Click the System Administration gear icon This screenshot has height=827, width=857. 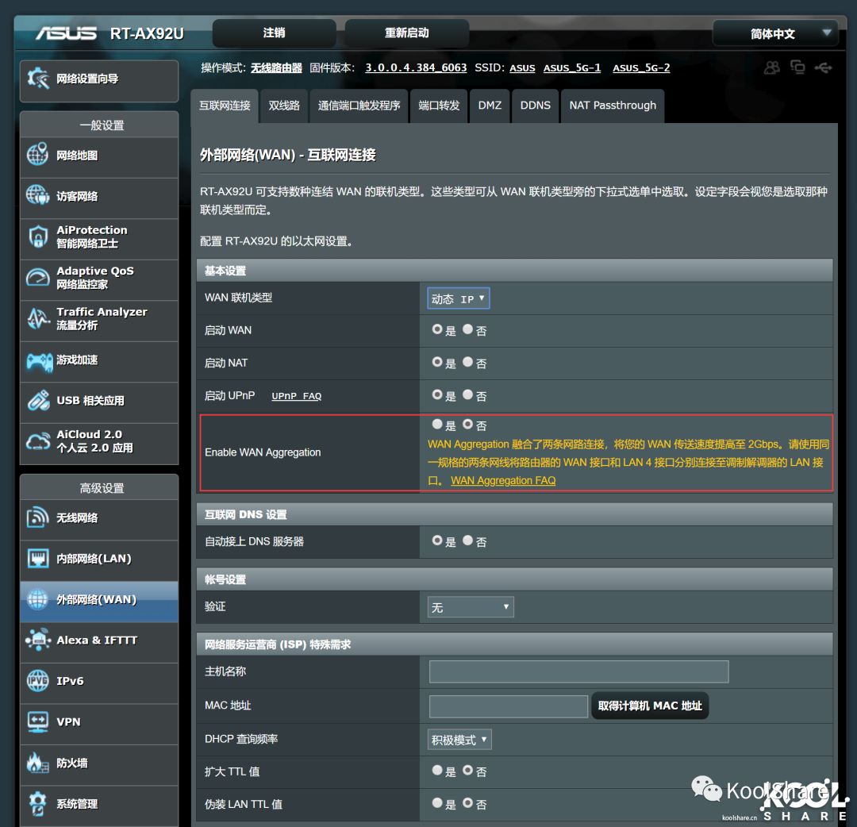(x=38, y=803)
